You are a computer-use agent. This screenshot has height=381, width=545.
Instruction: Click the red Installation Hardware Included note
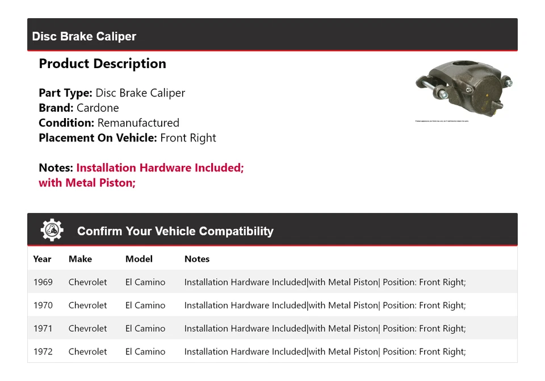pyautogui.click(x=160, y=168)
